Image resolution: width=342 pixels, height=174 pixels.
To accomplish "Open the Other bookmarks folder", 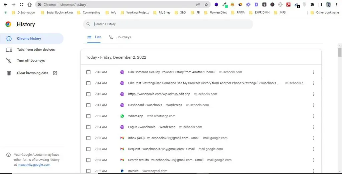I will [x=325, y=13].
